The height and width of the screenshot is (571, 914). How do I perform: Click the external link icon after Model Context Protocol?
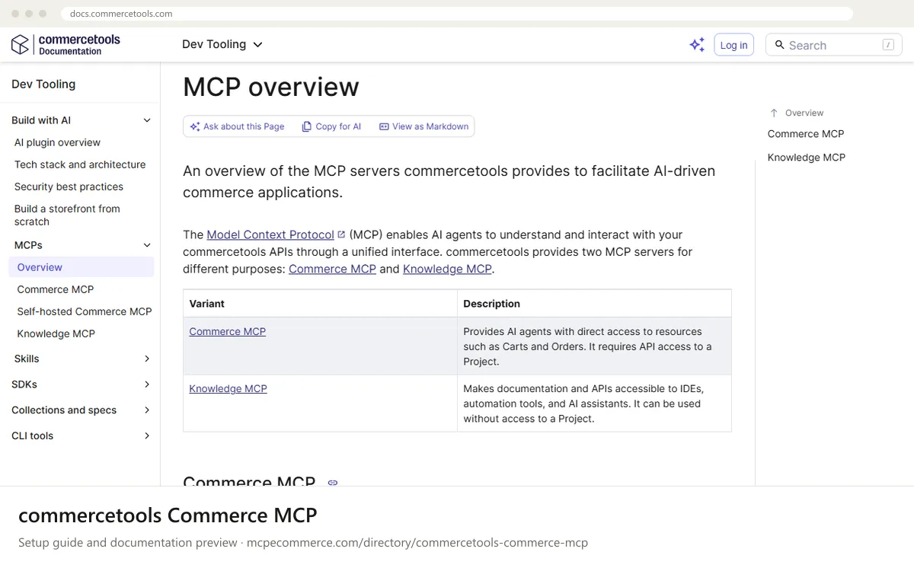tap(341, 234)
